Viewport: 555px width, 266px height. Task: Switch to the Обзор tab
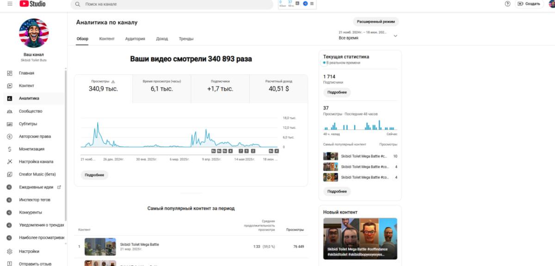pyautogui.click(x=82, y=39)
